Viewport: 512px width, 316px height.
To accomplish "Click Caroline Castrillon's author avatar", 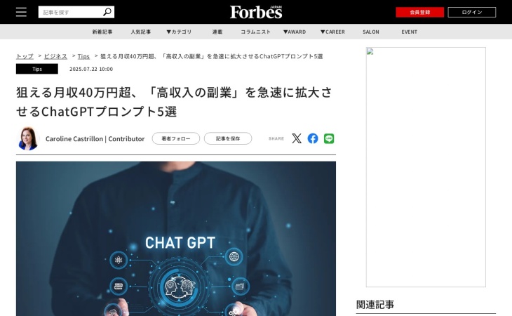I will coord(28,138).
